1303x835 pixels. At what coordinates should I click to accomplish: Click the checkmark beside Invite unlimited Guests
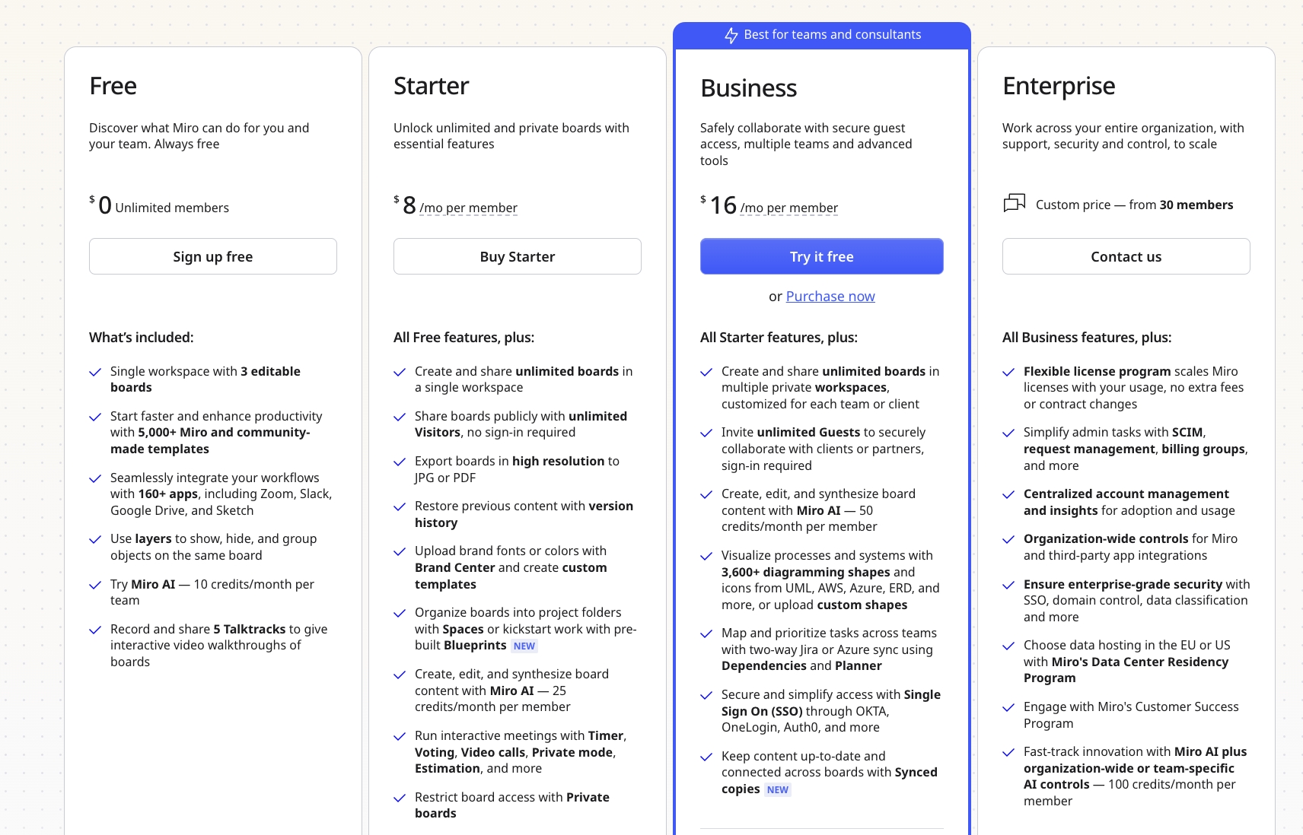tap(706, 433)
